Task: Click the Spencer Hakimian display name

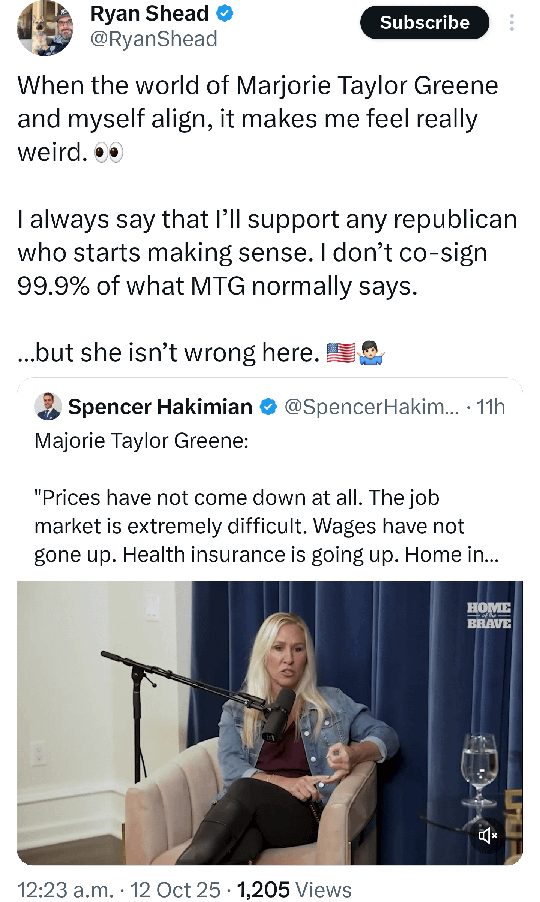Action: click(x=160, y=407)
